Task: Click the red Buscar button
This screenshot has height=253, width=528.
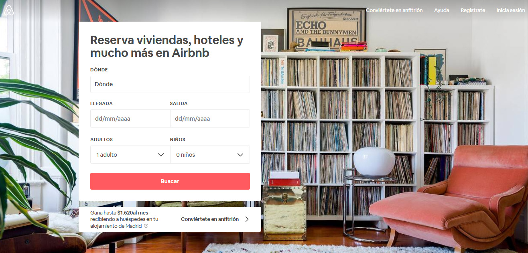Action: pos(170,181)
